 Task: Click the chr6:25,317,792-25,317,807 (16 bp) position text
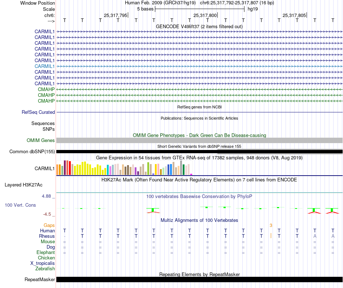coord(237,3)
